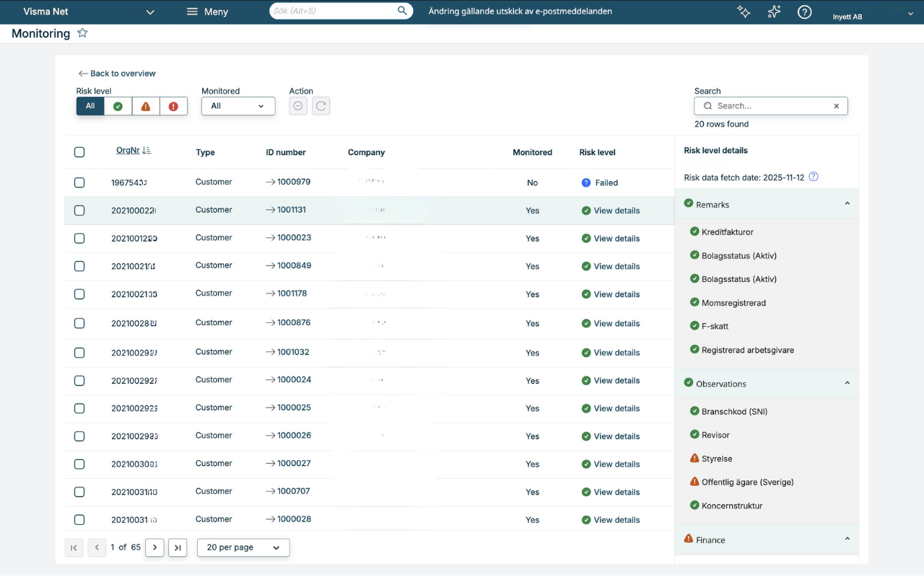Open the help question mark icon

coord(804,12)
